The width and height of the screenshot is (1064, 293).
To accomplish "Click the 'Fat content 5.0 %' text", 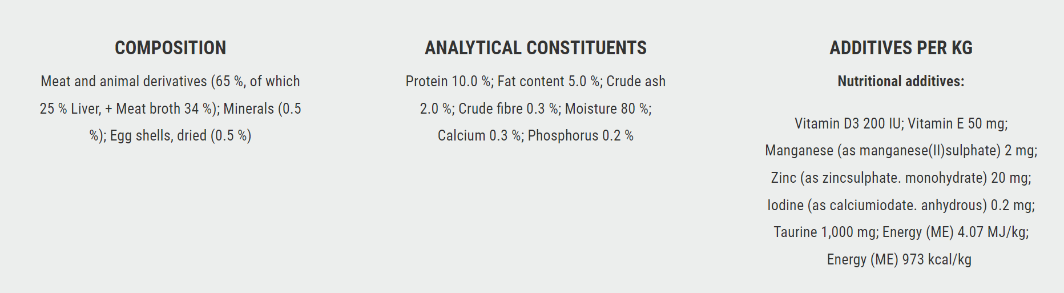I will 549,82.
